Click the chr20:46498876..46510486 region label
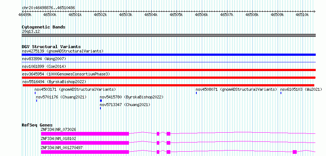The width and height of the screenshot is (326, 156). (48, 8)
